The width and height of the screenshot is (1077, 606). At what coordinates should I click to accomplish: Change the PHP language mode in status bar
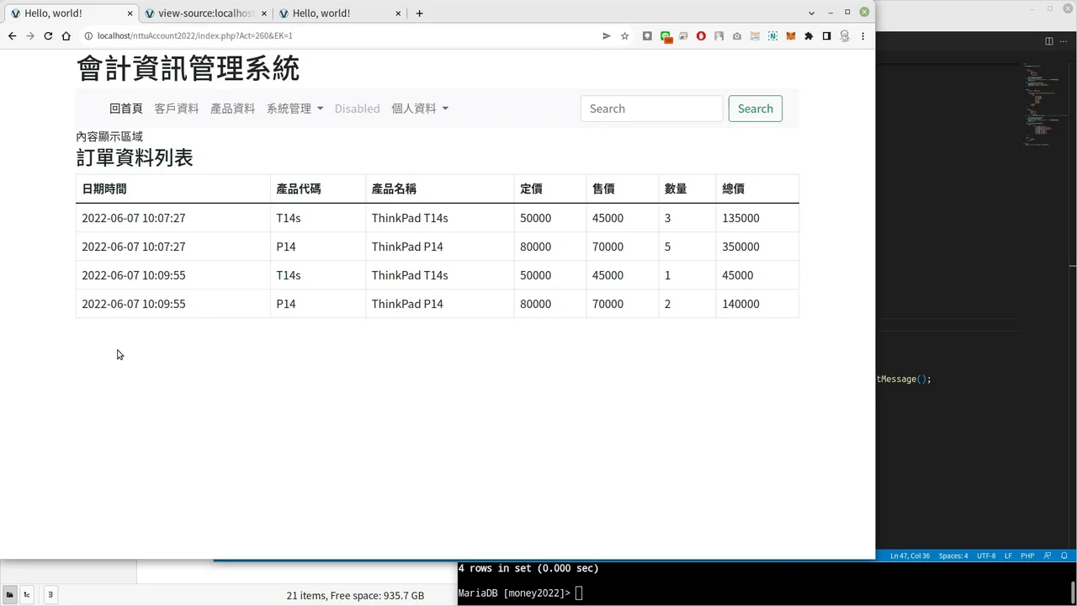click(x=1027, y=555)
